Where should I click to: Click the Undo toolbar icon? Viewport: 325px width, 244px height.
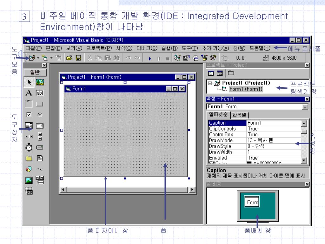[128, 58]
